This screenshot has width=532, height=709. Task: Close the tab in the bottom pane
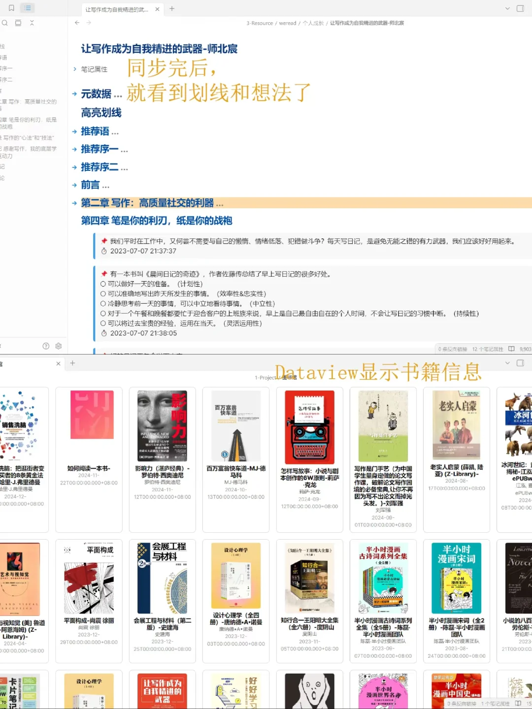(58, 363)
